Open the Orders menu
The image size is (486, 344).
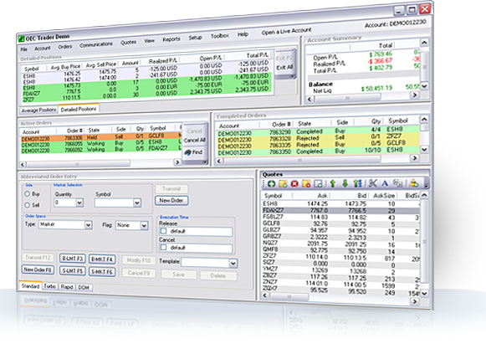click(x=64, y=47)
